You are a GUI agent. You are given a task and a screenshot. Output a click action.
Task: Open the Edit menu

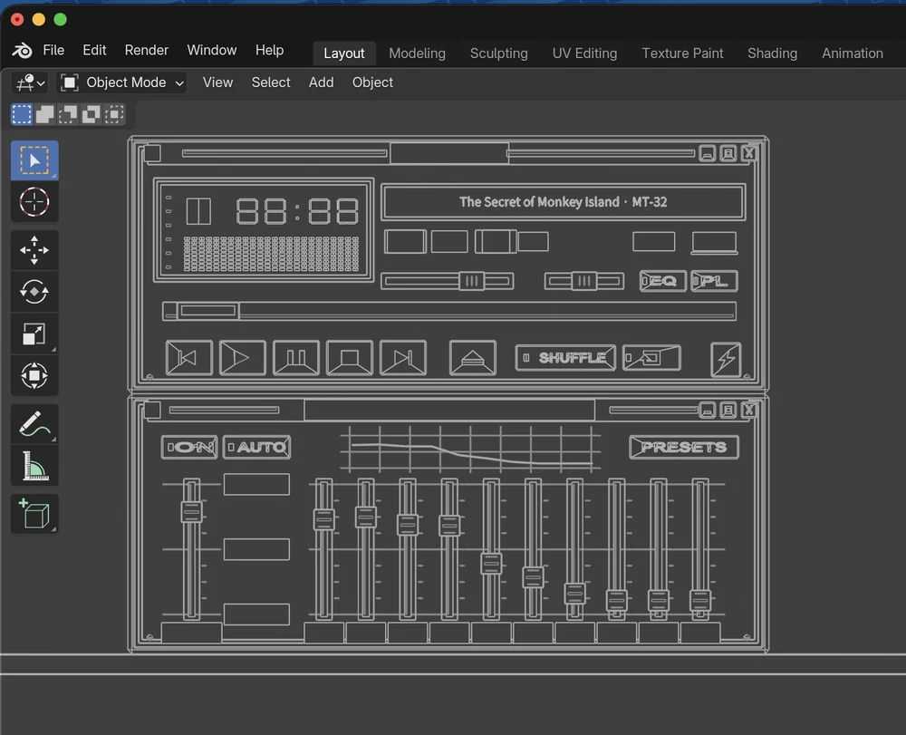(x=94, y=50)
